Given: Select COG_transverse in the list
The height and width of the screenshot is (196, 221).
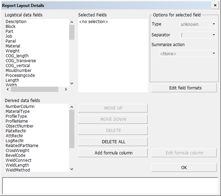Looking at the screenshot, I should pos(21,61).
